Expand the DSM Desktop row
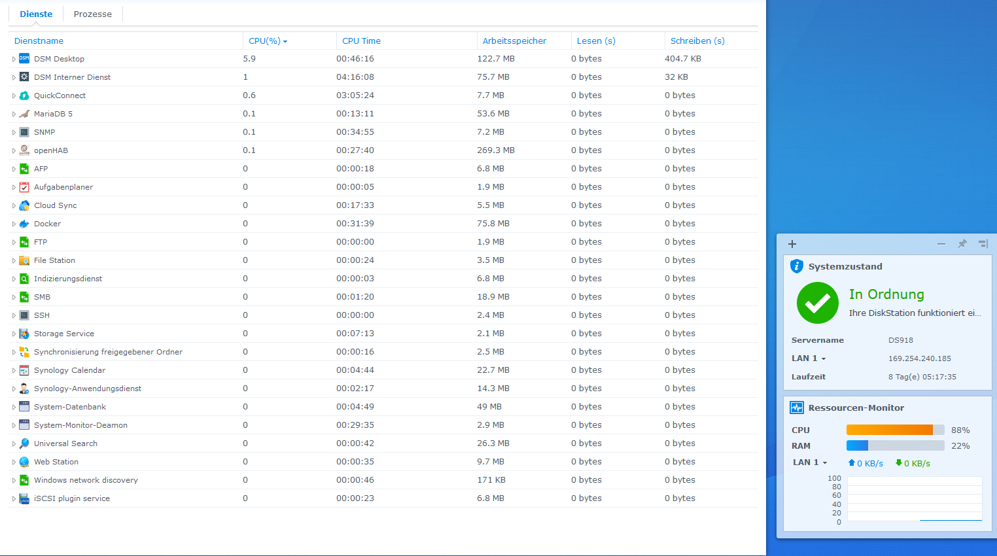 point(14,59)
